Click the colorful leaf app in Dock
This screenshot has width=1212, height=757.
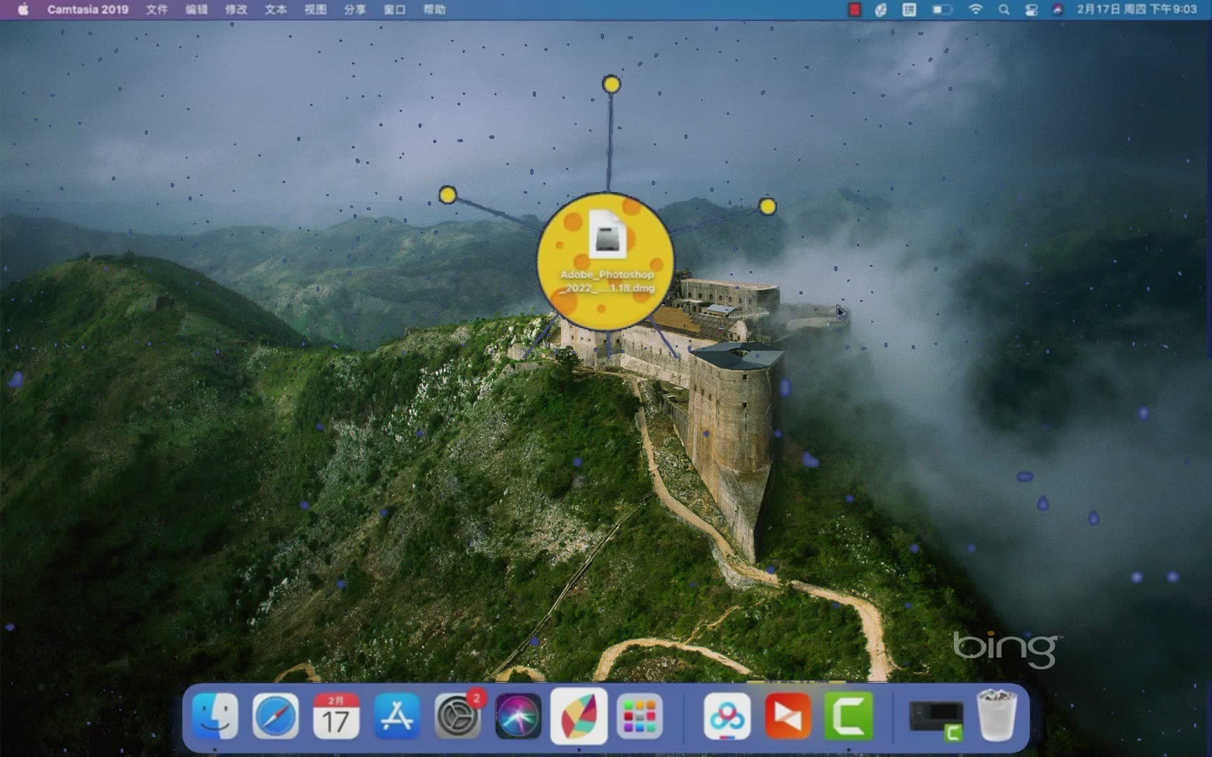[x=579, y=716]
